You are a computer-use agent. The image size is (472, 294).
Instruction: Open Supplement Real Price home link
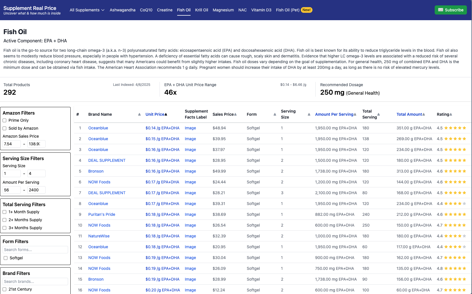point(32,10)
